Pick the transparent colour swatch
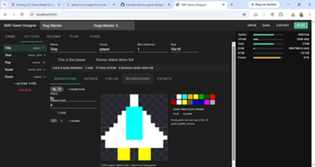 [x=174, y=97]
